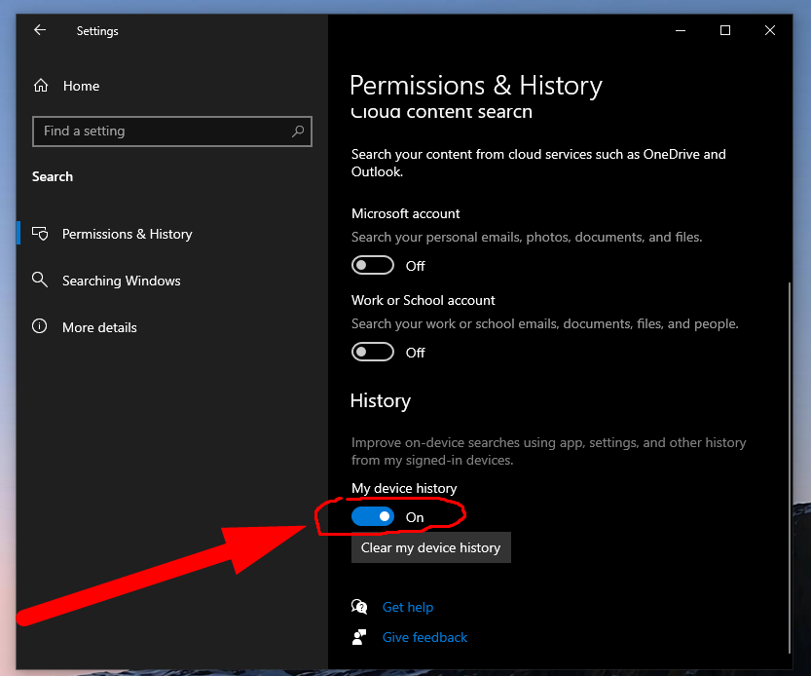Open the Searching Windows page
This screenshot has width=811, height=676.
tap(121, 281)
